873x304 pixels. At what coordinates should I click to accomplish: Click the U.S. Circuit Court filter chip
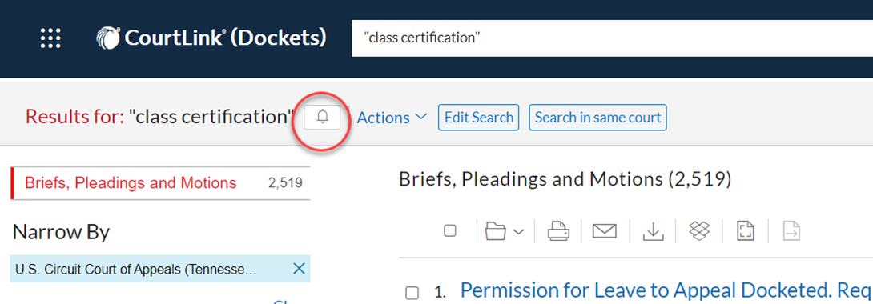(x=136, y=270)
